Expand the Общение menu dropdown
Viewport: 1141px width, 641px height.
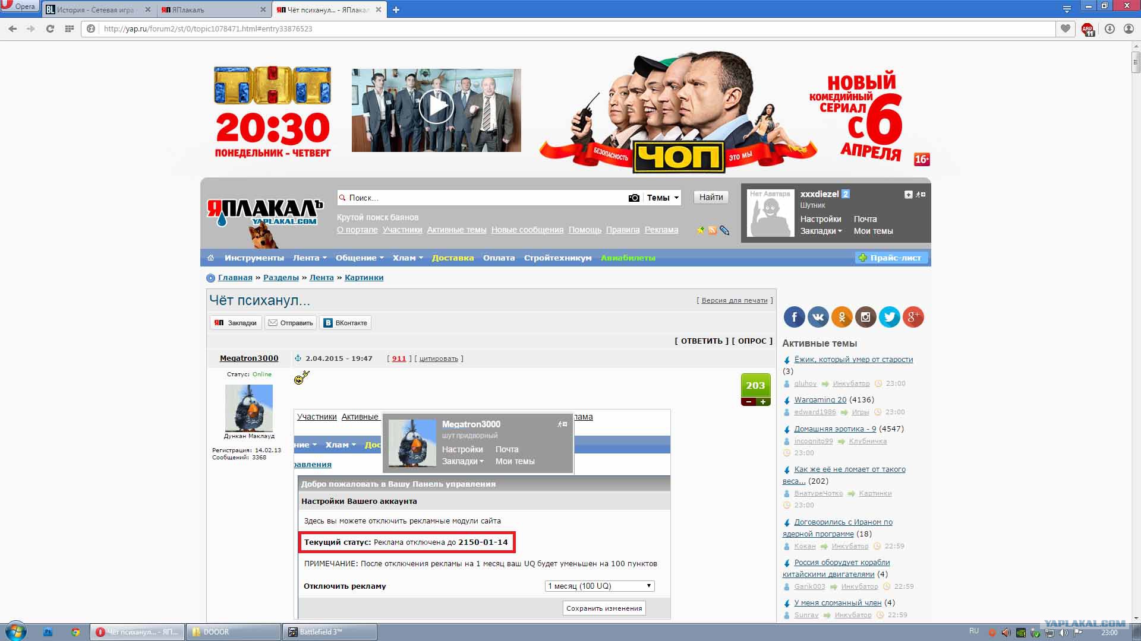click(360, 258)
